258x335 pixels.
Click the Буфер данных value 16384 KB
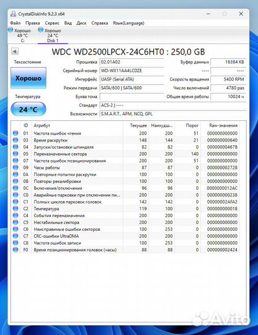pyautogui.click(x=228, y=62)
